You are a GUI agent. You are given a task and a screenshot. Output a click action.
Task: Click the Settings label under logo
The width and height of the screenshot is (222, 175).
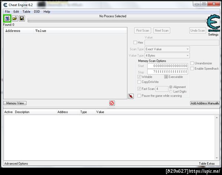[213, 34]
